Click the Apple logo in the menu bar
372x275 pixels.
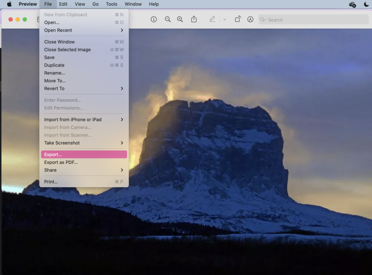pos(8,4)
